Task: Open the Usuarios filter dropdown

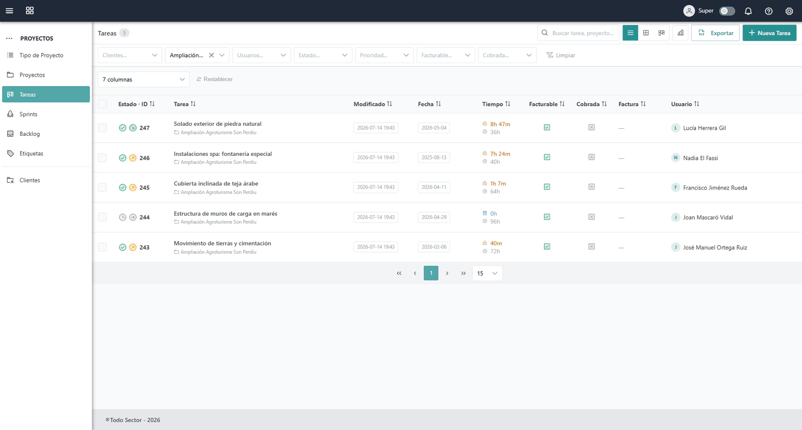Action: (x=262, y=55)
